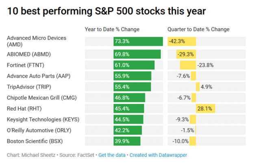Click Fortinet's green 61.0% bar

pyautogui.click(x=134, y=65)
